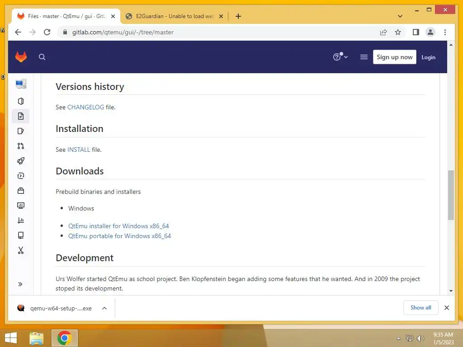Screen dimensions: 463x347
Task: Share this page icon in address bar
Action: [x=383, y=32]
